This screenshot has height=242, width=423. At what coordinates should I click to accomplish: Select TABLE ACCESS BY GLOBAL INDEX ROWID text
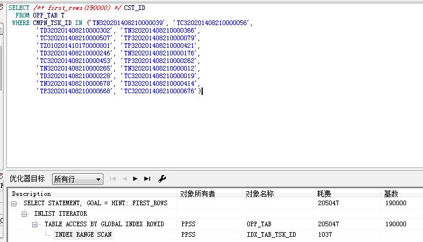pyautogui.click(x=104, y=224)
